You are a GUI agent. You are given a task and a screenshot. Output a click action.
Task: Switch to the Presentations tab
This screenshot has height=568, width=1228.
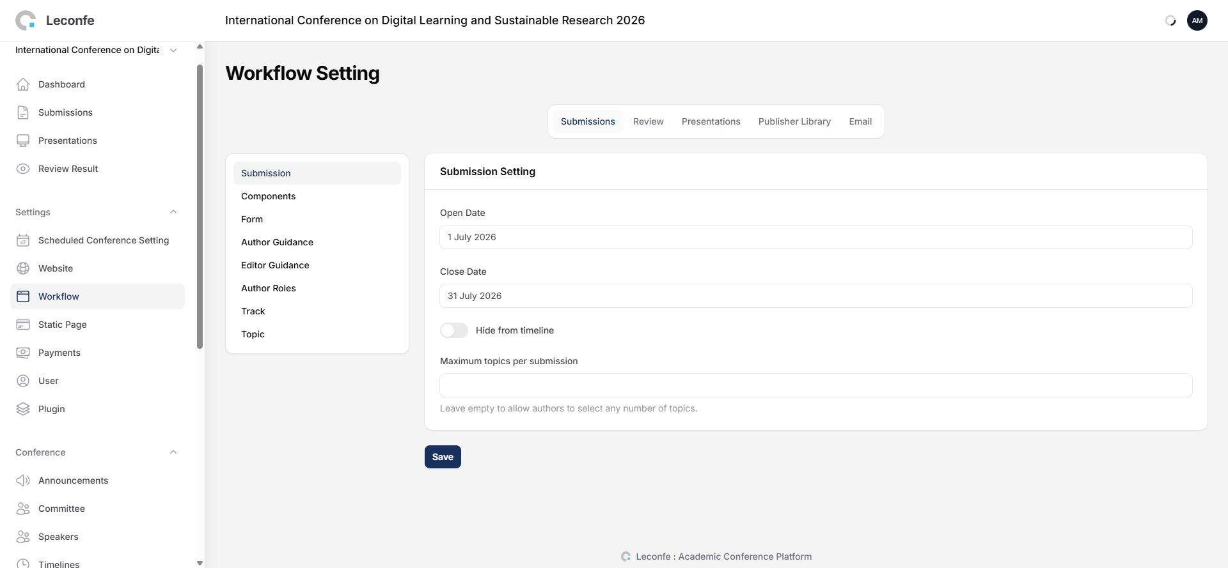pyautogui.click(x=711, y=121)
